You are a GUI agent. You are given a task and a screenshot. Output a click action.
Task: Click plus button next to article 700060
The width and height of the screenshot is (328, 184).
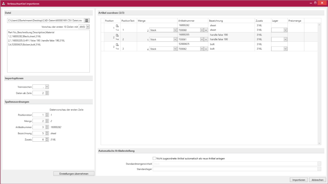(206, 30)
